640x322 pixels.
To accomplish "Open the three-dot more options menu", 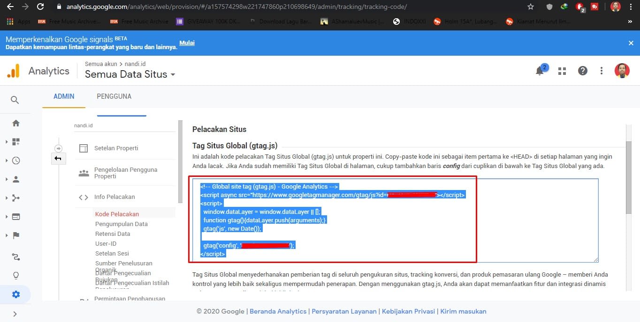I will (x=602, y=71).
